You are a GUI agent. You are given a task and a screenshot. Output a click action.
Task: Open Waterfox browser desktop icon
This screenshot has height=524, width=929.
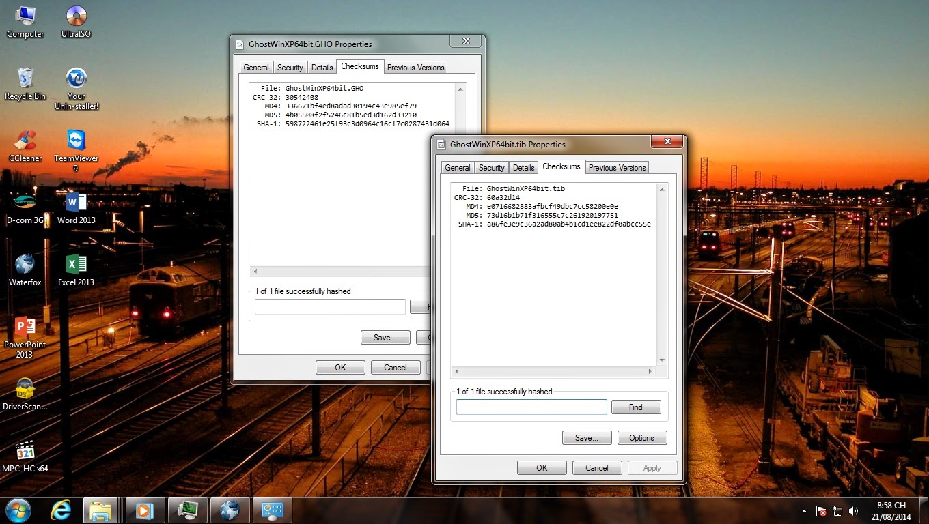click(25, 265)
